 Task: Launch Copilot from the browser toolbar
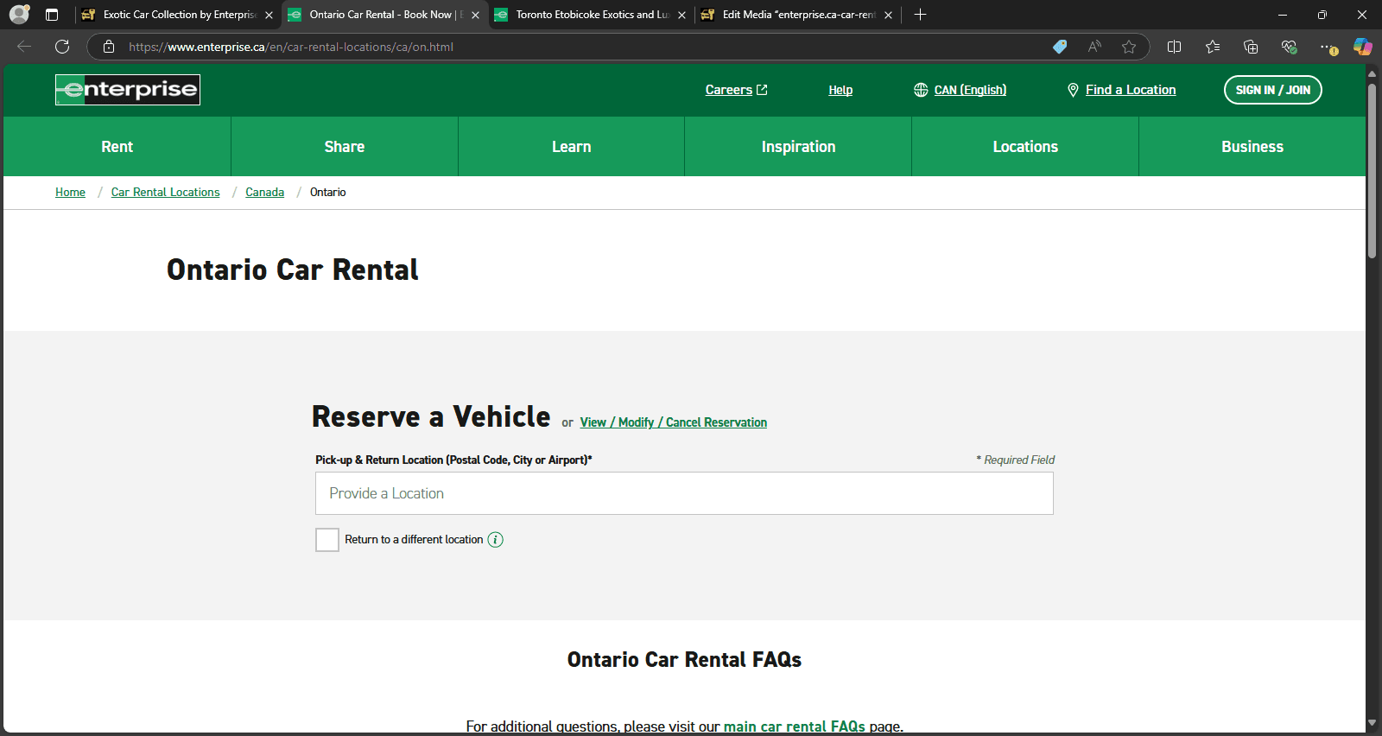[1362, 47]
